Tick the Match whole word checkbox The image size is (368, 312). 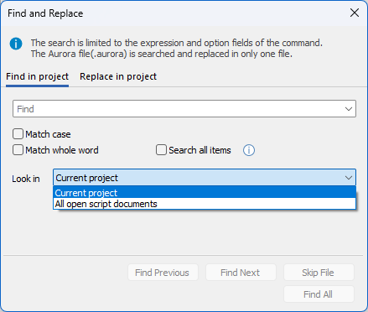tap(18, 150)
